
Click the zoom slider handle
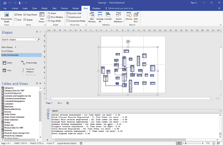point(185,143)
